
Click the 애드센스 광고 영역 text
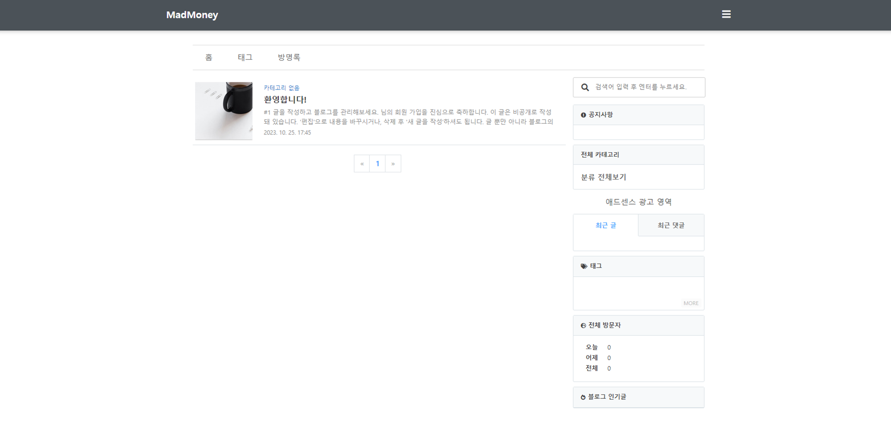pyautogui.click(x=638, y=202)
